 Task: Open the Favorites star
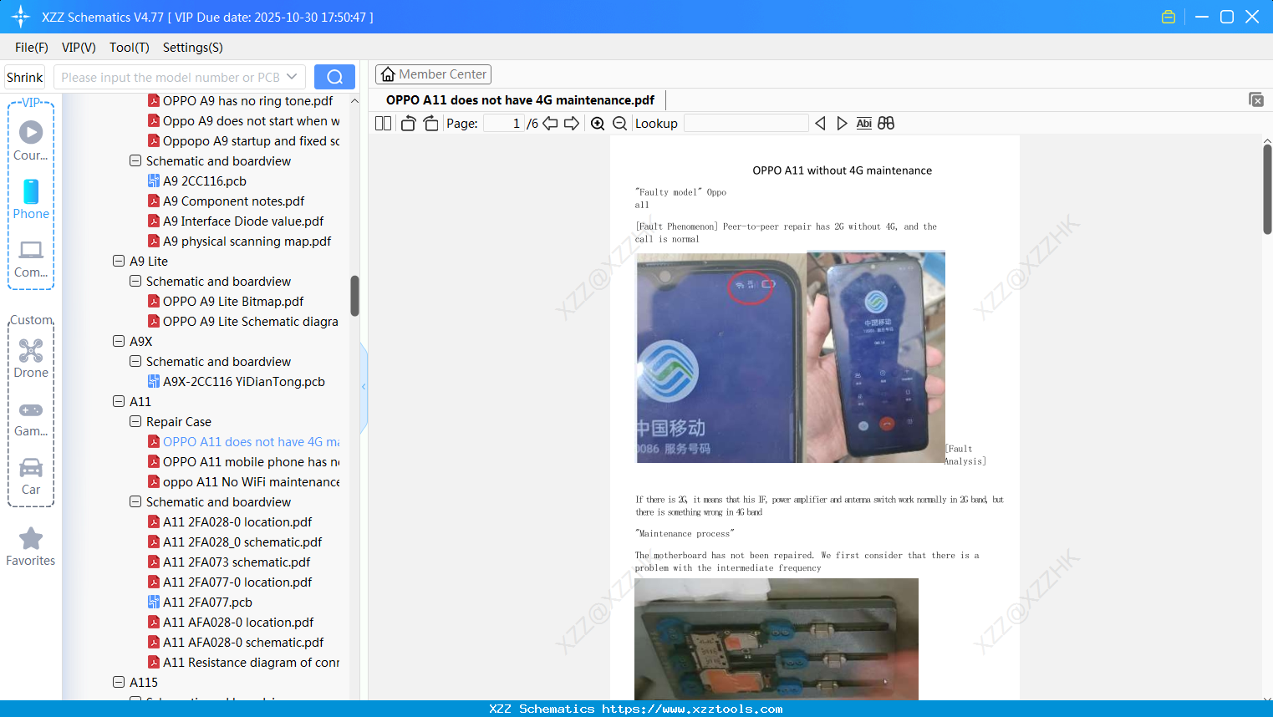click(31, 547)
